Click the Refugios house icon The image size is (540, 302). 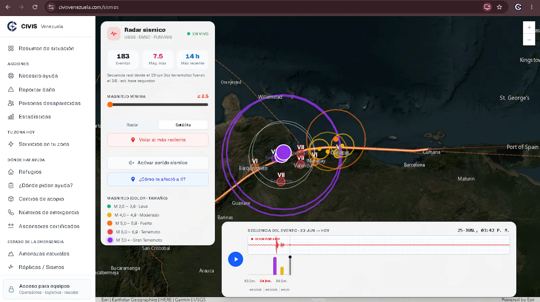tap(11, 172)
